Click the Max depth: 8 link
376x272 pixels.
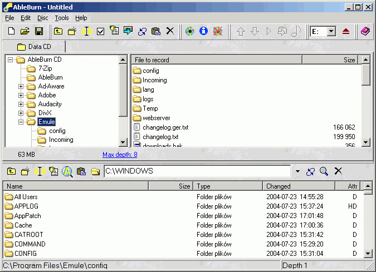click(x=120, y=155)
